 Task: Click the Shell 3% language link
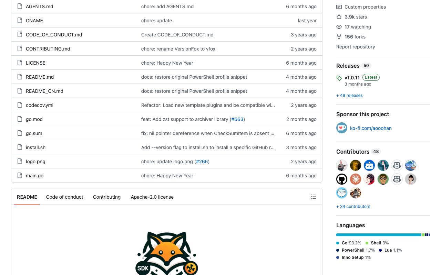click(377, 243)
